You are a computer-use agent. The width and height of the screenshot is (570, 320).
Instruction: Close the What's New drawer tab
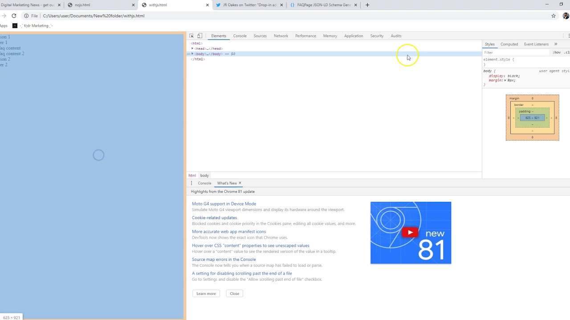(x=240, y=183)
